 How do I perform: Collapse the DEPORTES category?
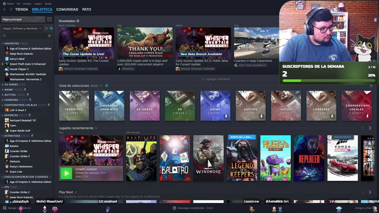[2, 115]
